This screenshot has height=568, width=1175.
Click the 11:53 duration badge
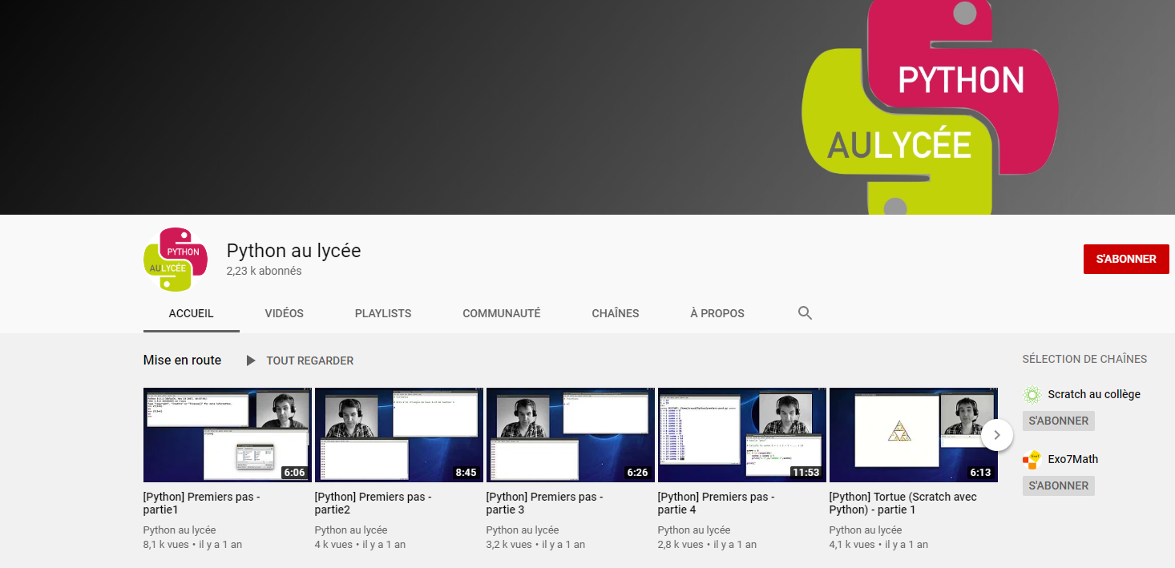click(806, 472)
